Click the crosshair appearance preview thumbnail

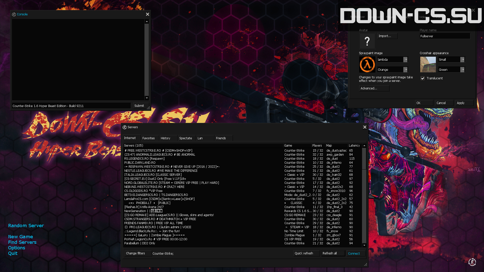(x=428, y=64)
